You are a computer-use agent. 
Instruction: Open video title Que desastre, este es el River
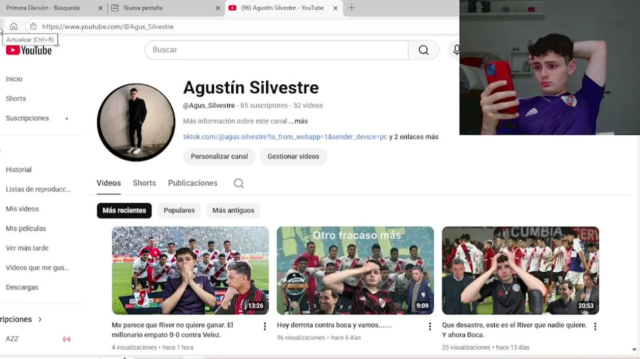[514, 330]
